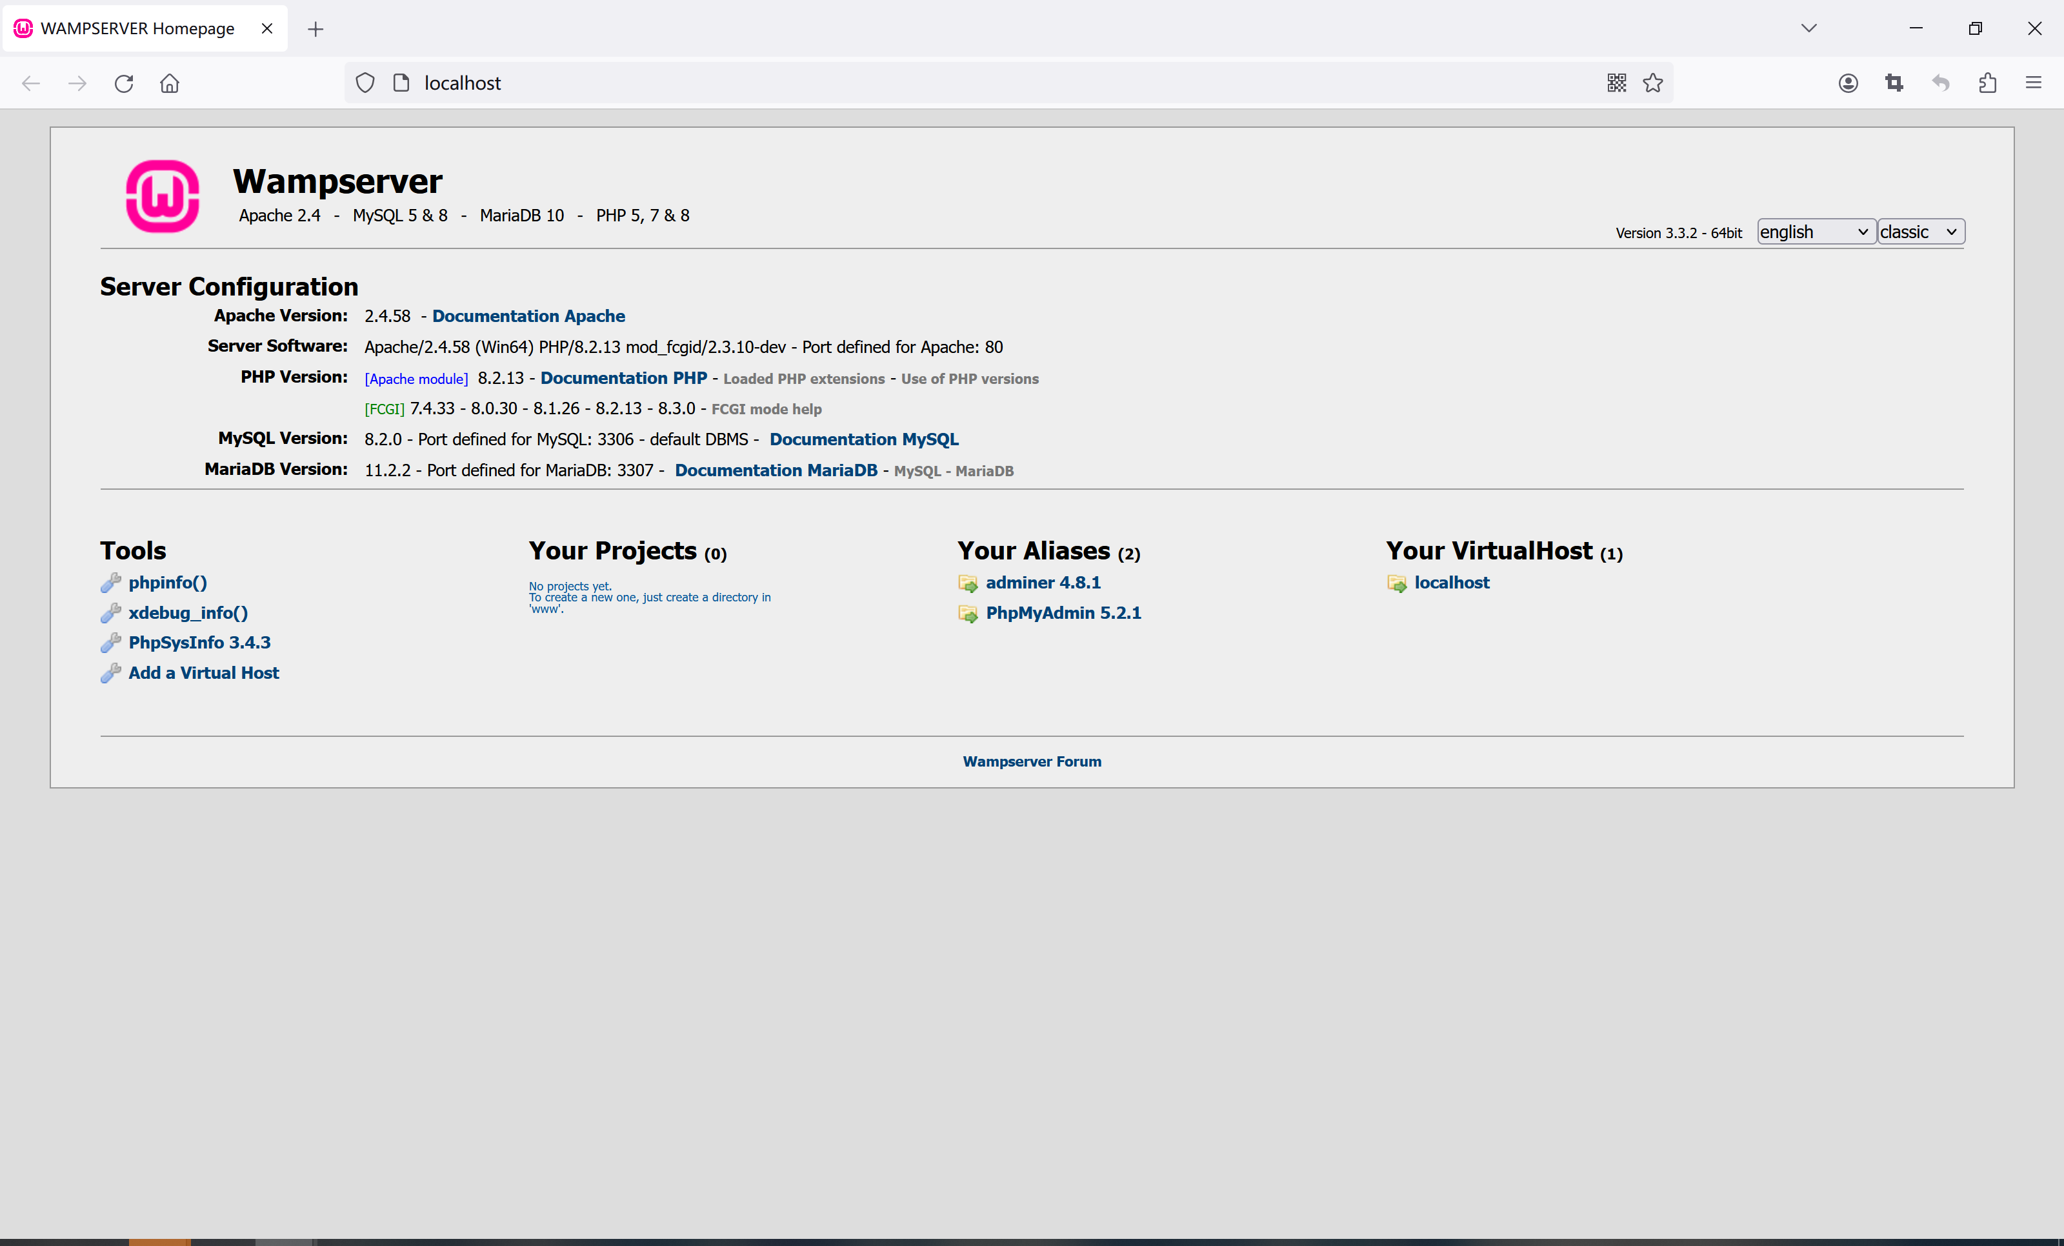The height and width of the screenshot is (1246, 2064).
Task: Close the WAMPSERVER Homepage tab
Action: [267, 28]
